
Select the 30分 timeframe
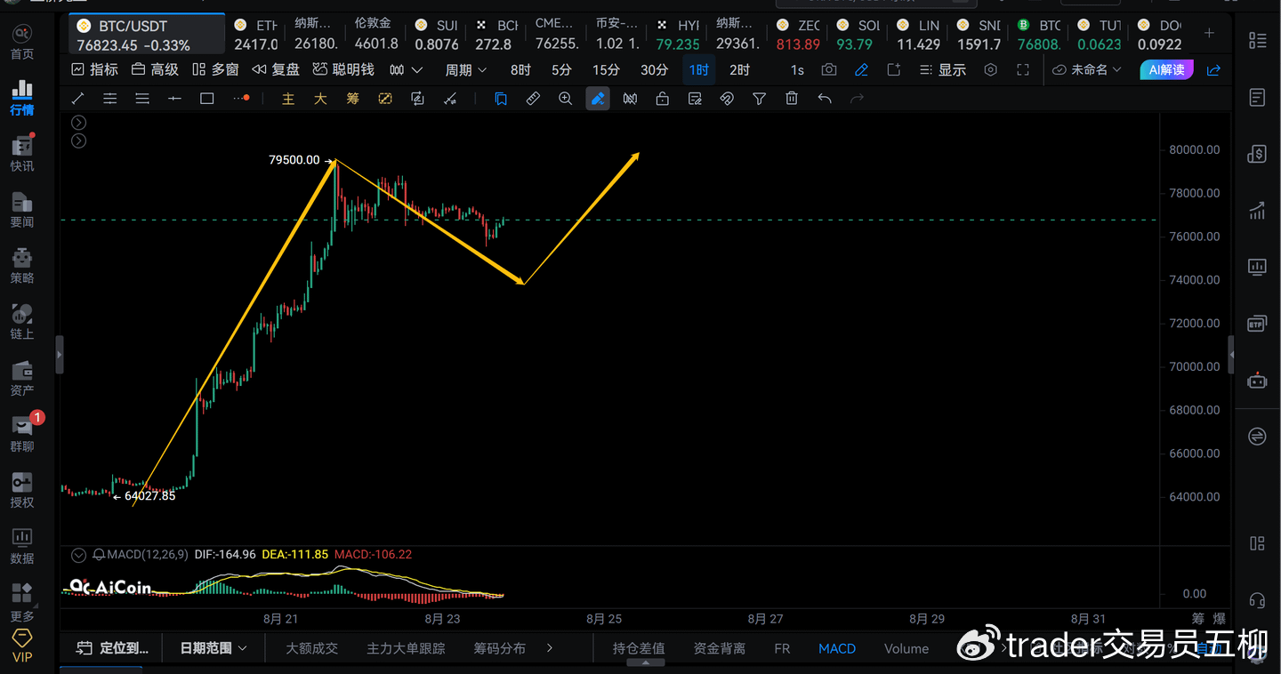(654, 69)
